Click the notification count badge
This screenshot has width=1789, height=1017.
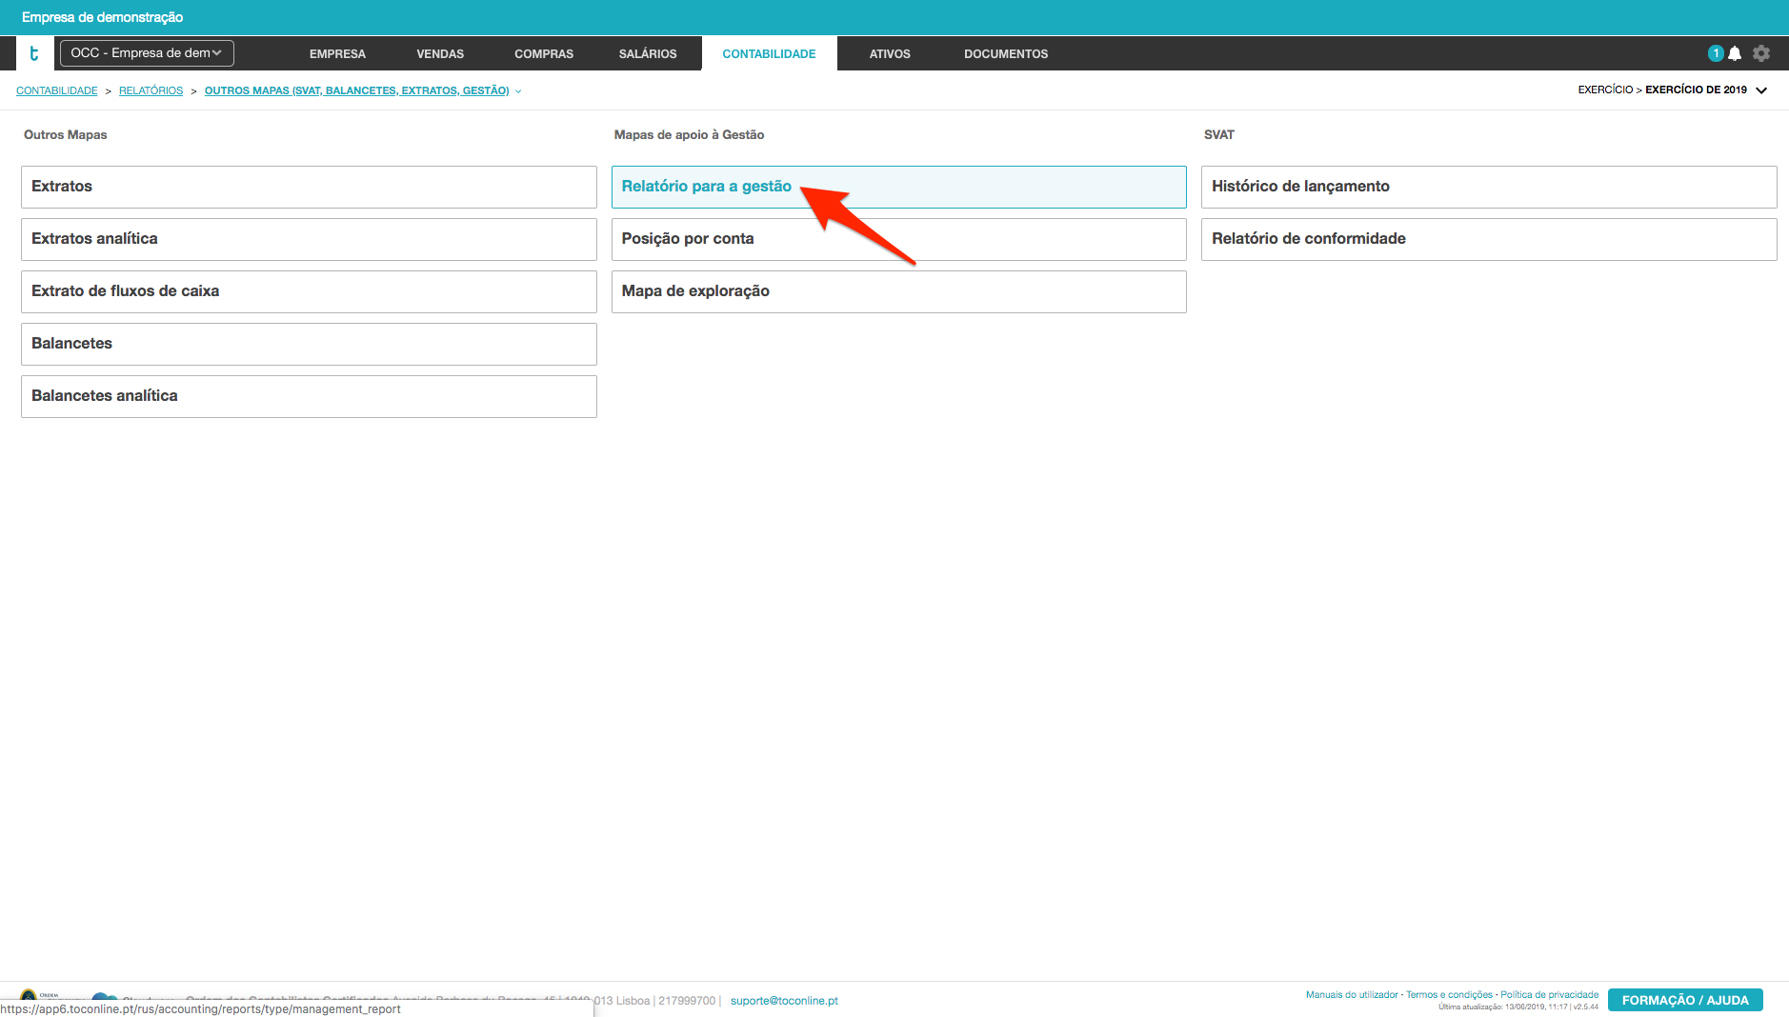[x=1716, y=53]
